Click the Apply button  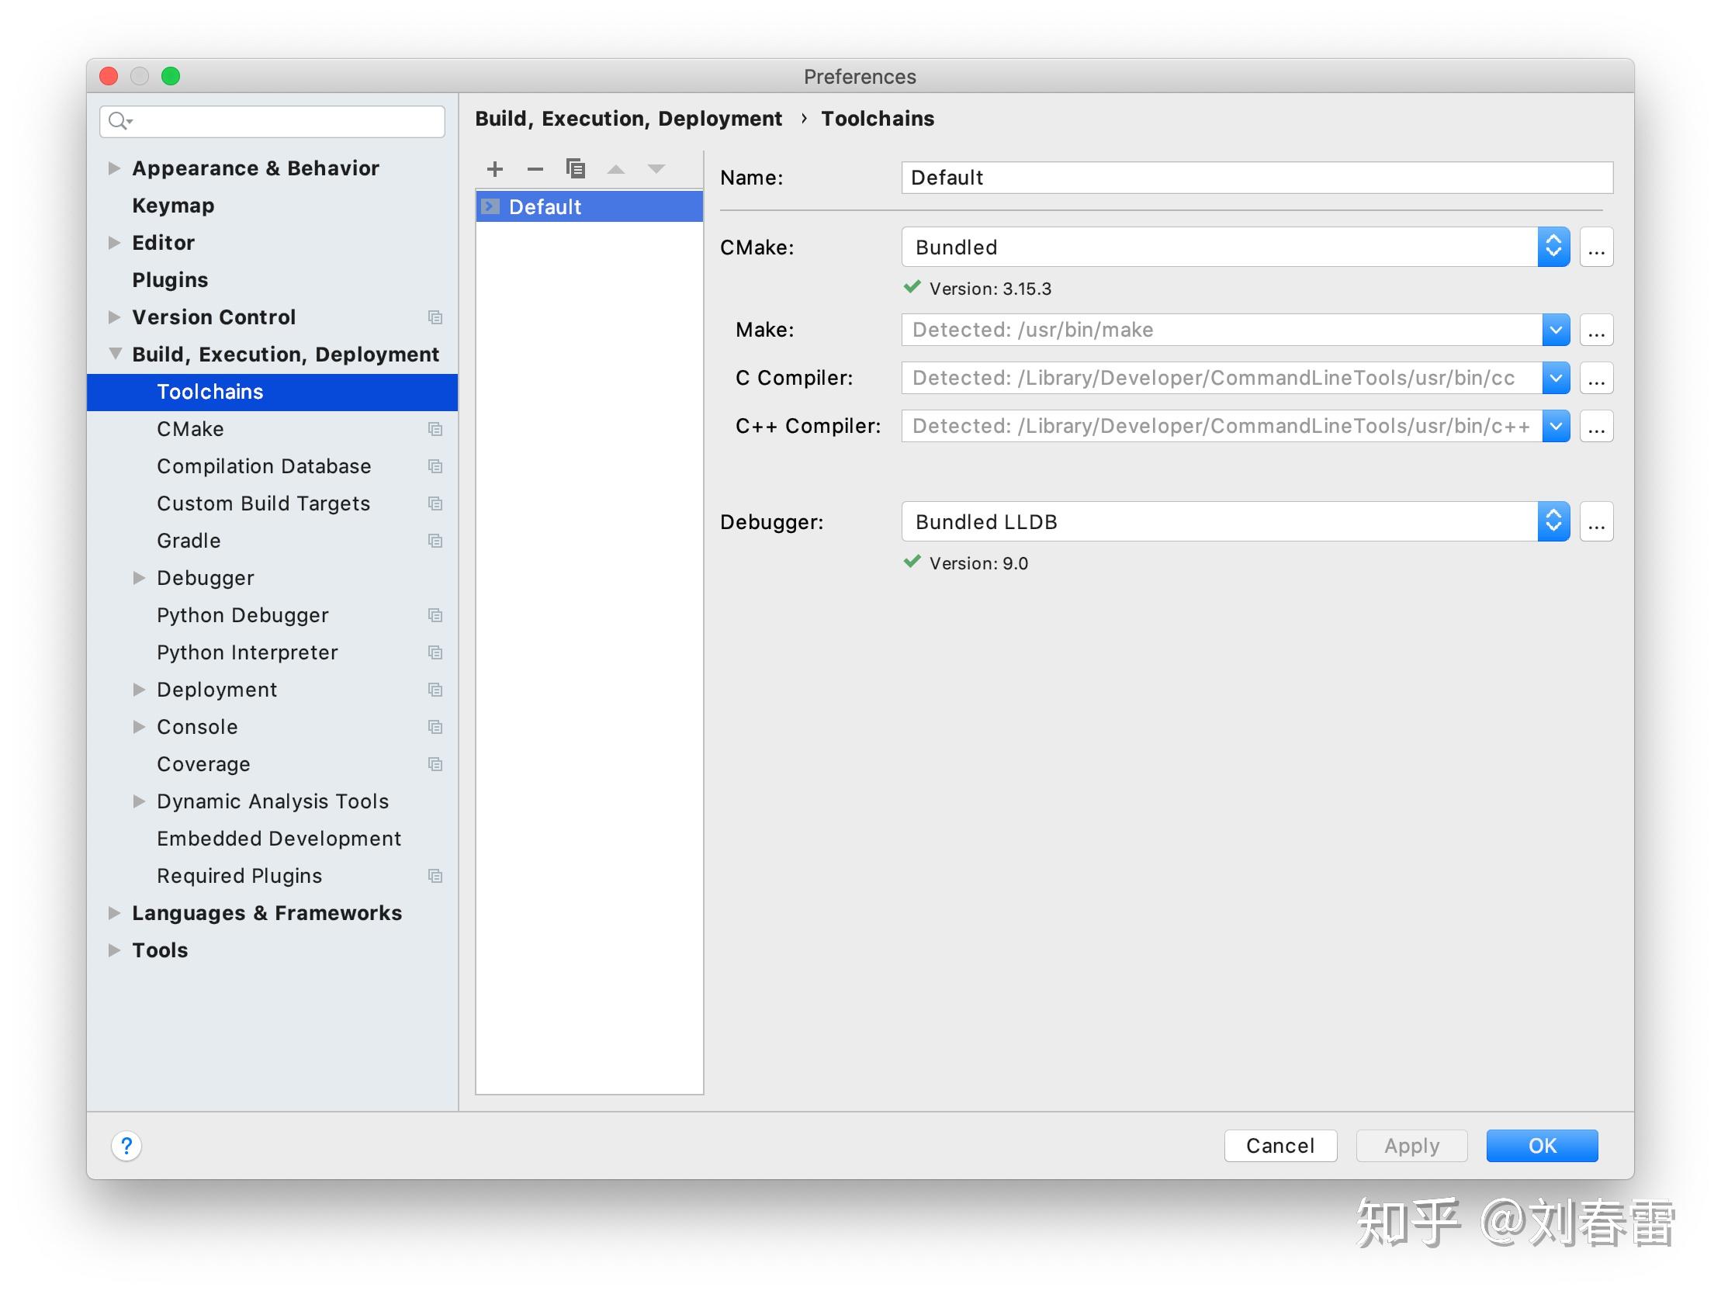1411,1146
